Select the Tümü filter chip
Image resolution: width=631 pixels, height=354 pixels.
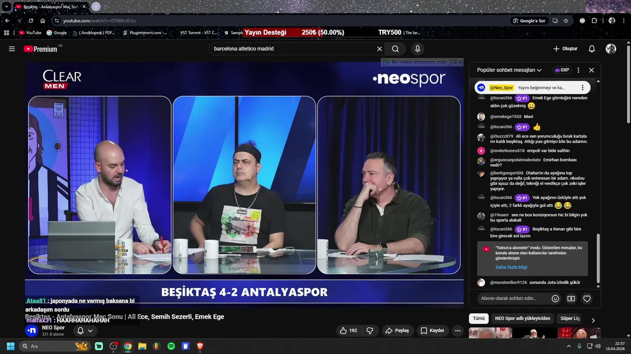tap(479, 319)
